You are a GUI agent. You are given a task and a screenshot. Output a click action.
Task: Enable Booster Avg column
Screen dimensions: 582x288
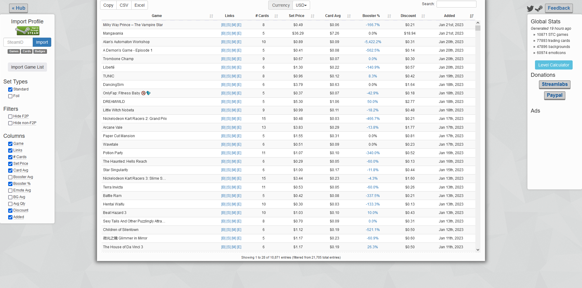click(x=10, y=177)
